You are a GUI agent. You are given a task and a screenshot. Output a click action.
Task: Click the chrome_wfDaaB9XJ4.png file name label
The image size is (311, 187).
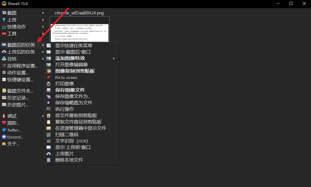[79, 13]
